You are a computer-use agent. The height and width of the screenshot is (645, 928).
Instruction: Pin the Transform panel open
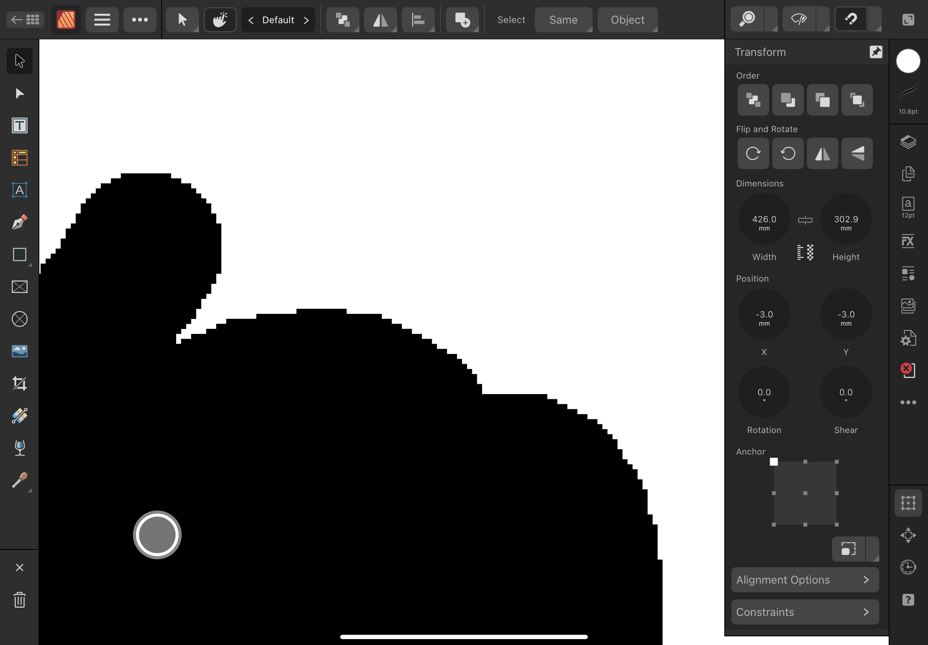[x=875, y=52]
